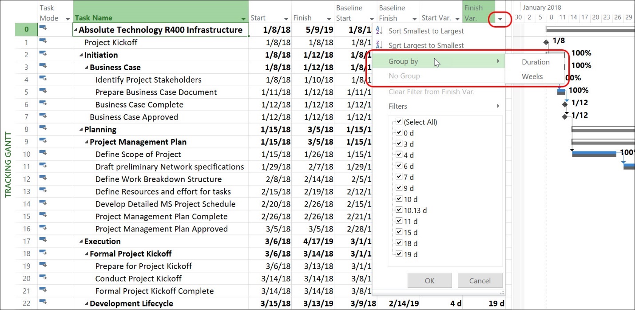The width and height of the screenshot is (635, 310).
Task: Uncheck the 9 d filter checkbox
Action: click(x=399, y=187)
